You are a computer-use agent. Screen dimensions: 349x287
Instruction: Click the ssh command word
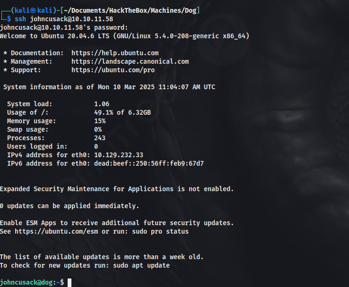point(20,19)
